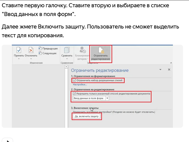Click the play button below the image
Screen dimensions: 189x142
point(7,140)
